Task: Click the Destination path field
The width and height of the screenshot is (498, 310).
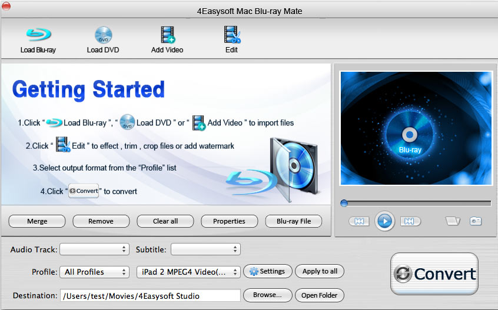Action: pyautogui.click(x=150, y=296)
